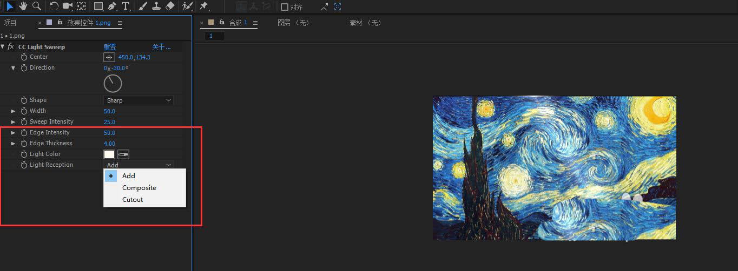Select the Hand tool

(23, 6)
